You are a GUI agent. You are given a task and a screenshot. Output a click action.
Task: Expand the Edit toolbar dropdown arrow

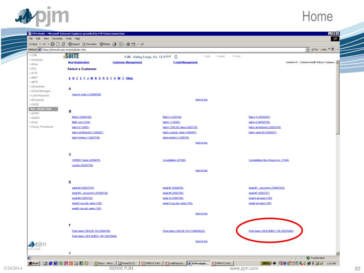coord(138,44)
